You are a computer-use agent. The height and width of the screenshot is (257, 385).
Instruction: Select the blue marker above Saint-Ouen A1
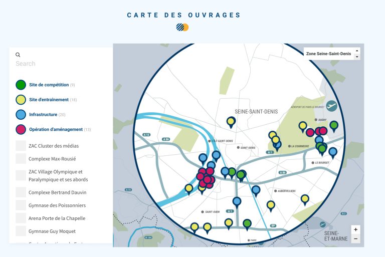point(237,202)
